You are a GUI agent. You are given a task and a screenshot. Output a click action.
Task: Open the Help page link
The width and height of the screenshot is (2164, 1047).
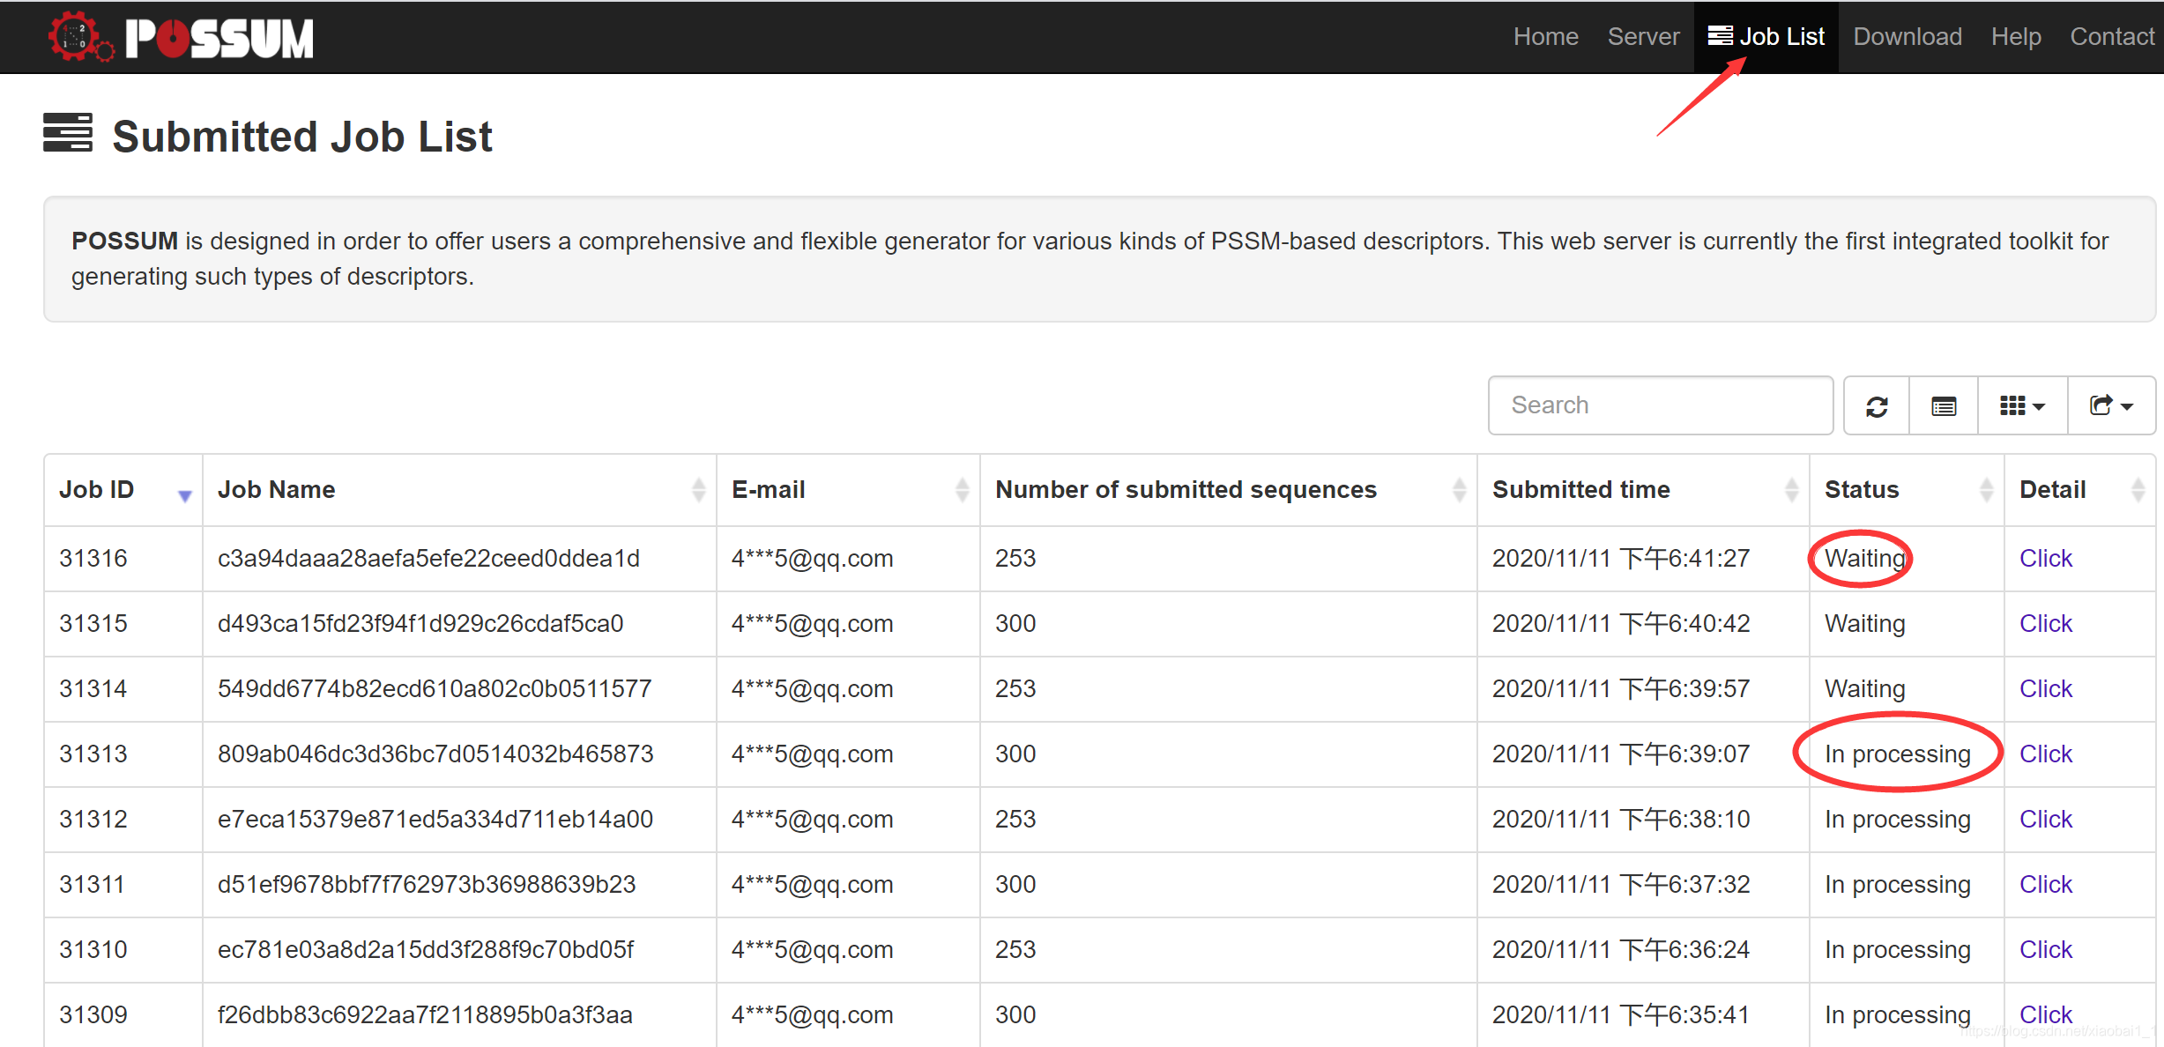click(x=2015, y=37)
